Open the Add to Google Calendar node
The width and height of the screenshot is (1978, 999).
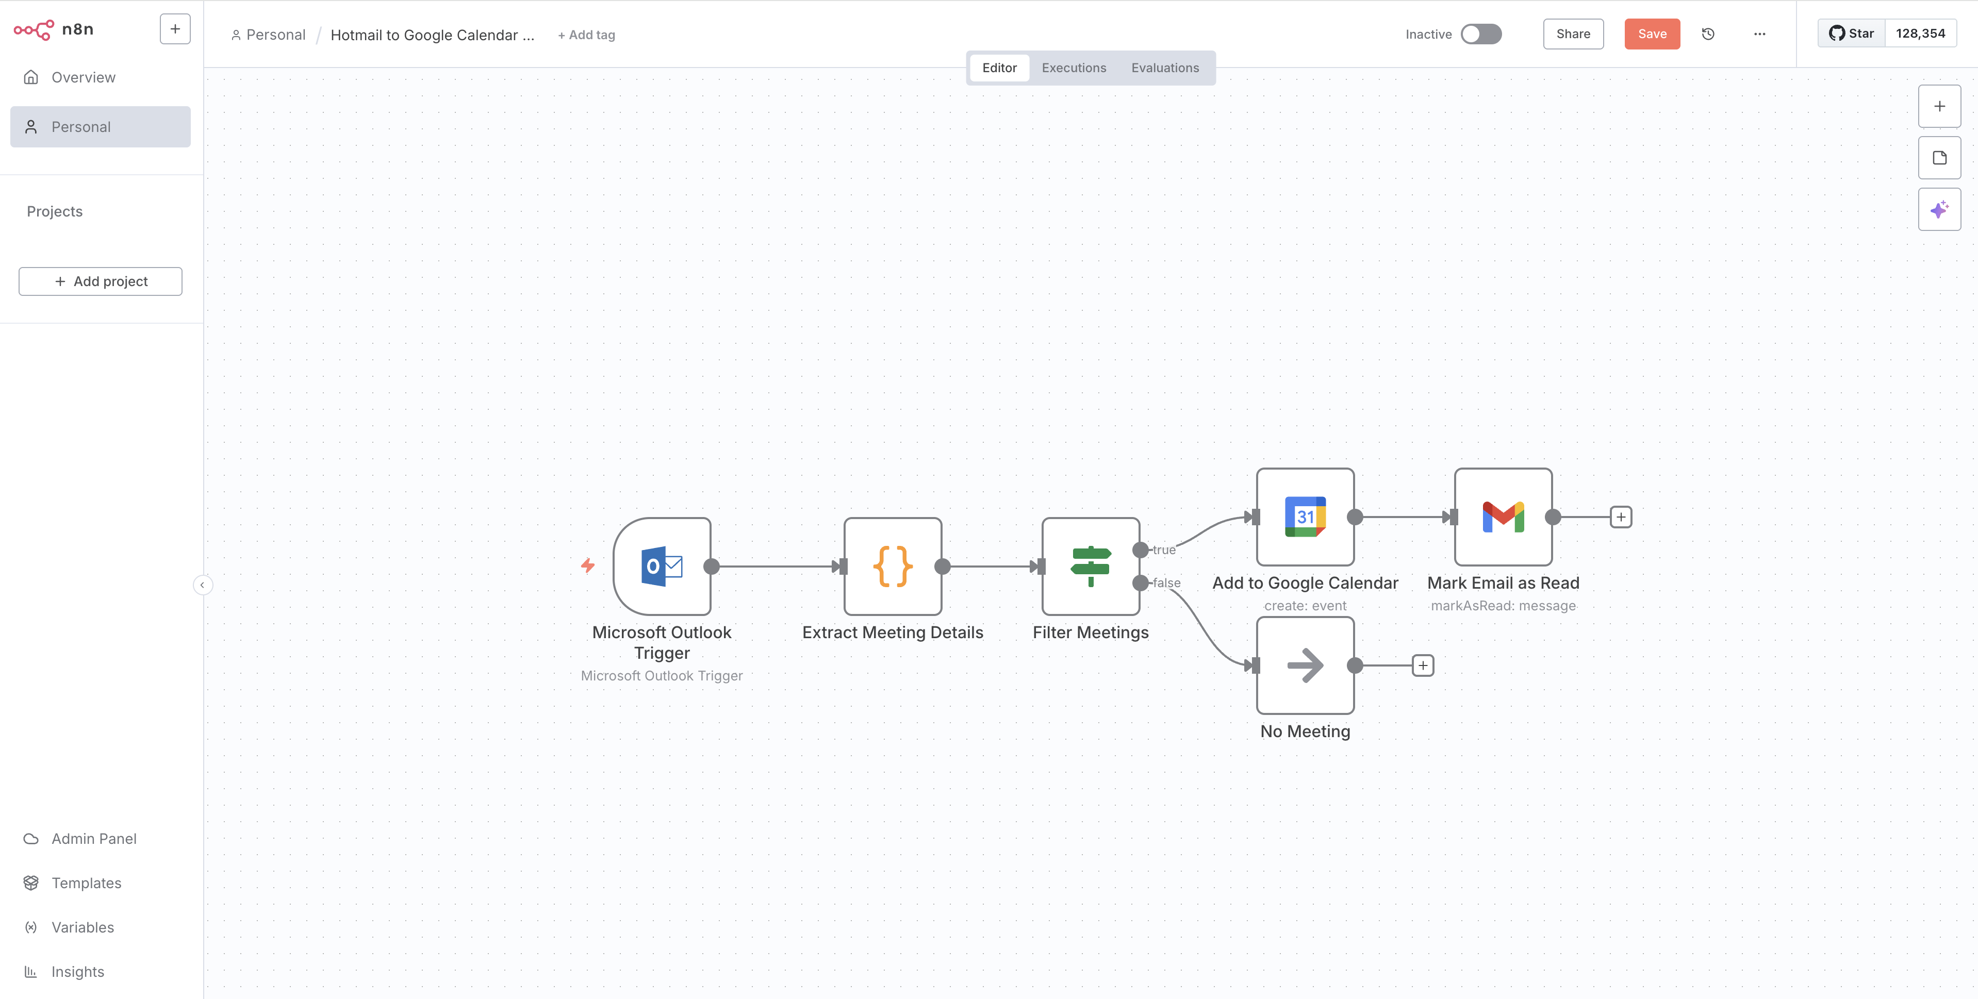pos(1305,517)
